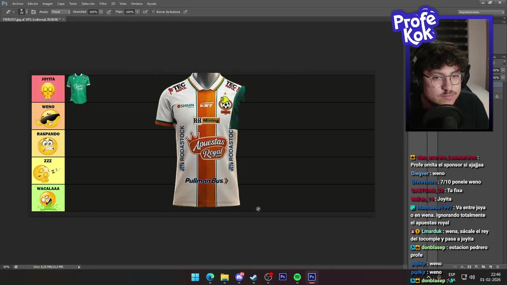Create a new group folder icon
Screen dimensions: 507x285
483,267
